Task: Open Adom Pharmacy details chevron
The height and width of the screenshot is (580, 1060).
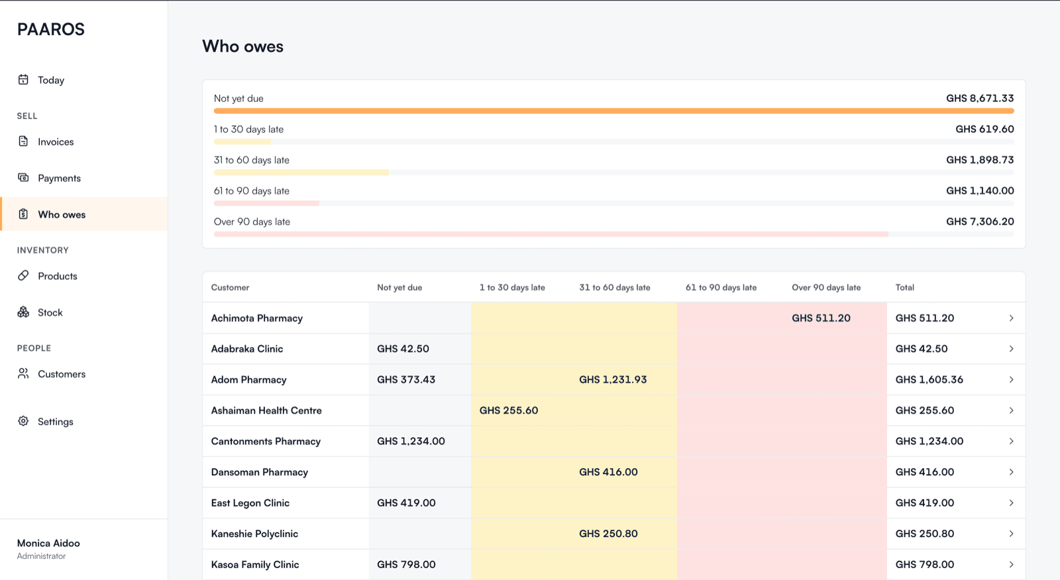Action: [1011, 379]
